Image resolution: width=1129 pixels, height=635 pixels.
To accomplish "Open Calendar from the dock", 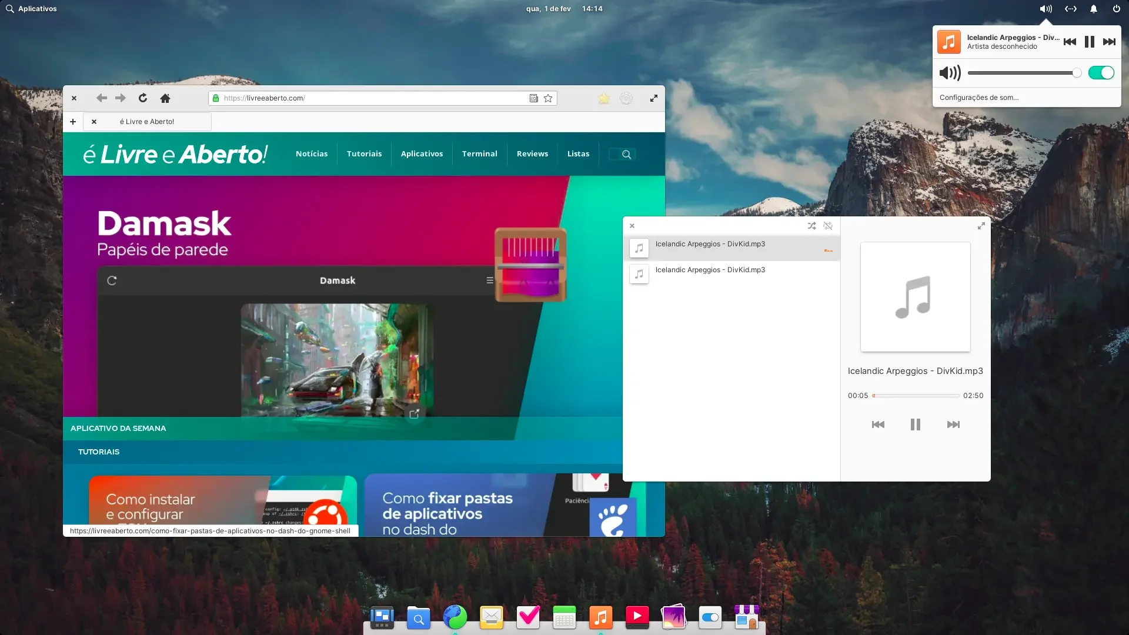I will (564, 617).
